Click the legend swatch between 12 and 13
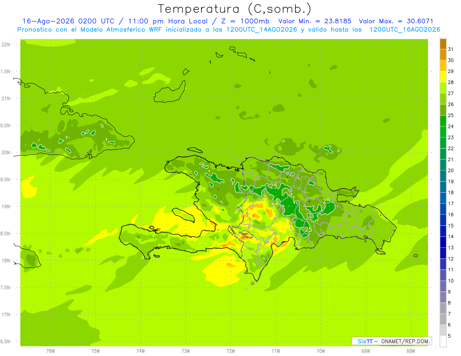This screenshot has height=356, width=461. pos(443,253)
